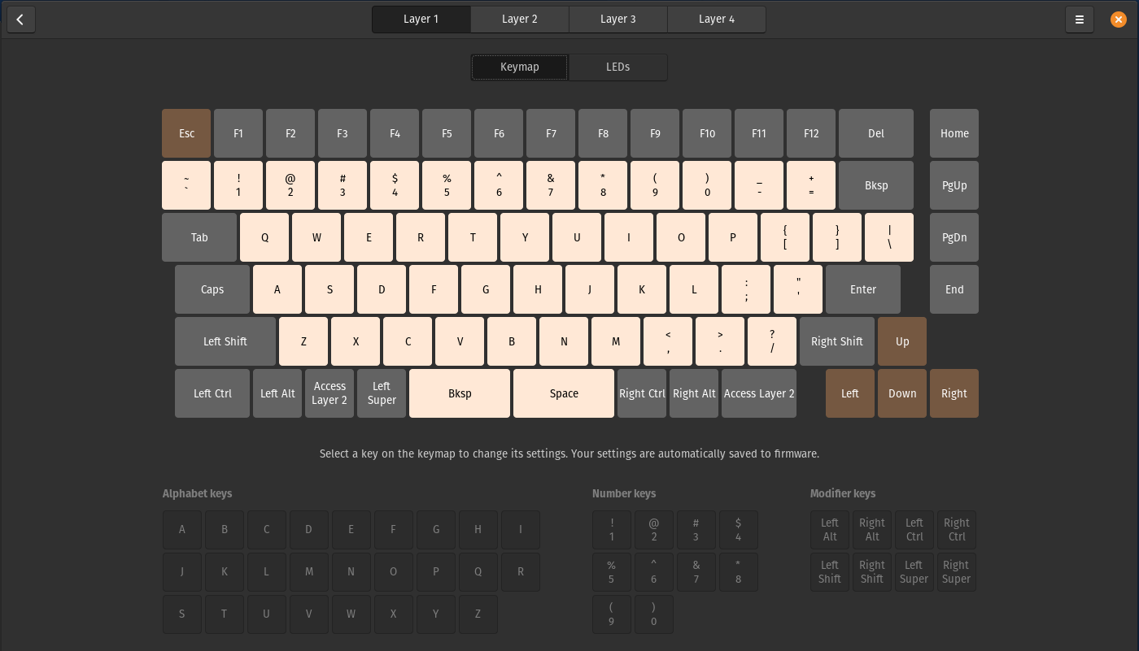The height and width of the screenshot is (651, 1139).
Task: Pick Right Shift from Modifier keys
Action: click(871, 571)
